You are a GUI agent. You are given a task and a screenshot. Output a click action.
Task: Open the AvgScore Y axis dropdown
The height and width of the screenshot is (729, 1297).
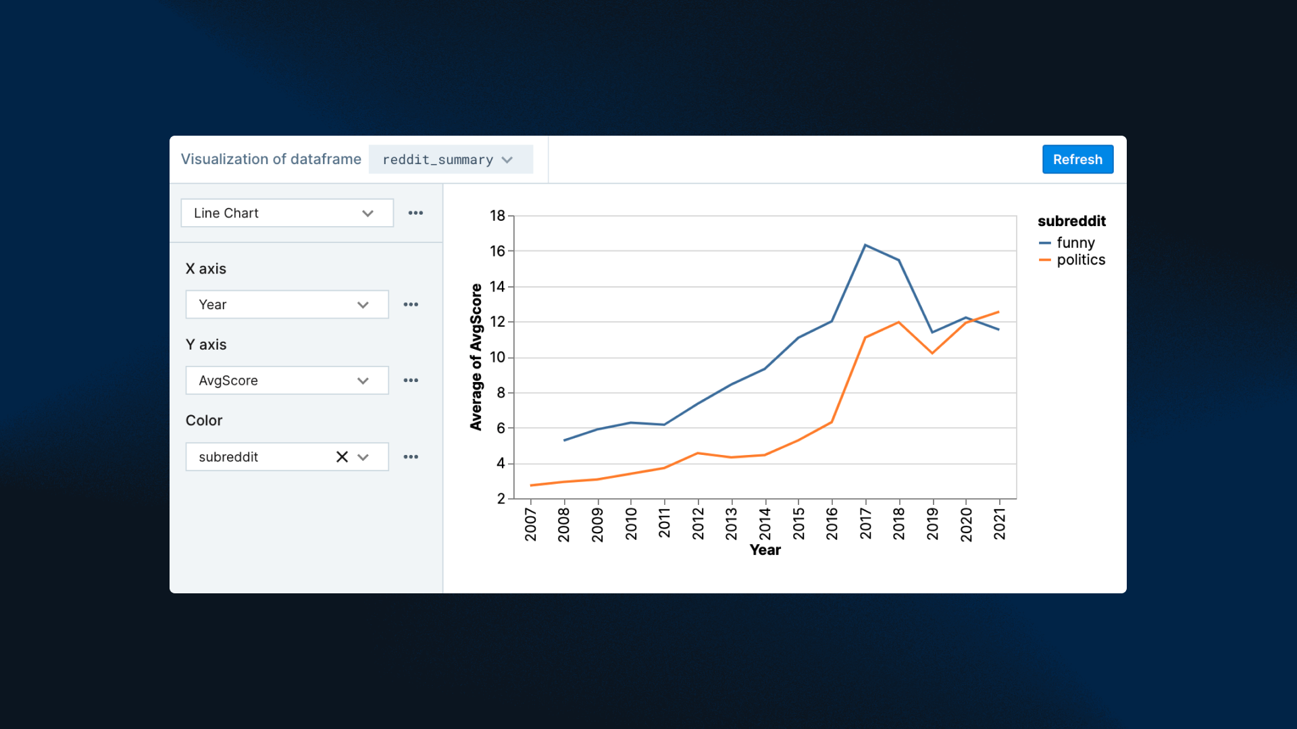pos(287,381)
